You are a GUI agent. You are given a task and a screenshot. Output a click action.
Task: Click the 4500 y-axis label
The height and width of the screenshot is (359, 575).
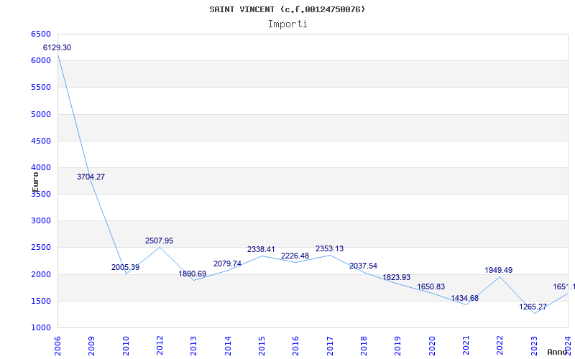coord(41,141)
